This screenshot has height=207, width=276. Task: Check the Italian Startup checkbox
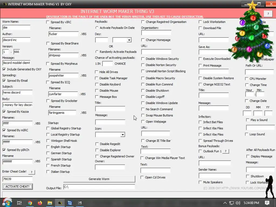pos(48,172)
